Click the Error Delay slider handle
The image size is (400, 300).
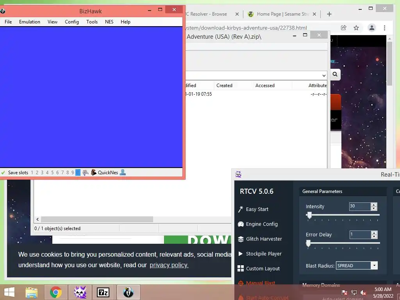coord(308,243)
